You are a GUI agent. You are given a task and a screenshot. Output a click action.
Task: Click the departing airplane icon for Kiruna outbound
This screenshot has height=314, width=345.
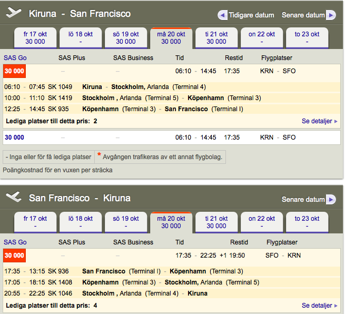[x=14, y=13]
